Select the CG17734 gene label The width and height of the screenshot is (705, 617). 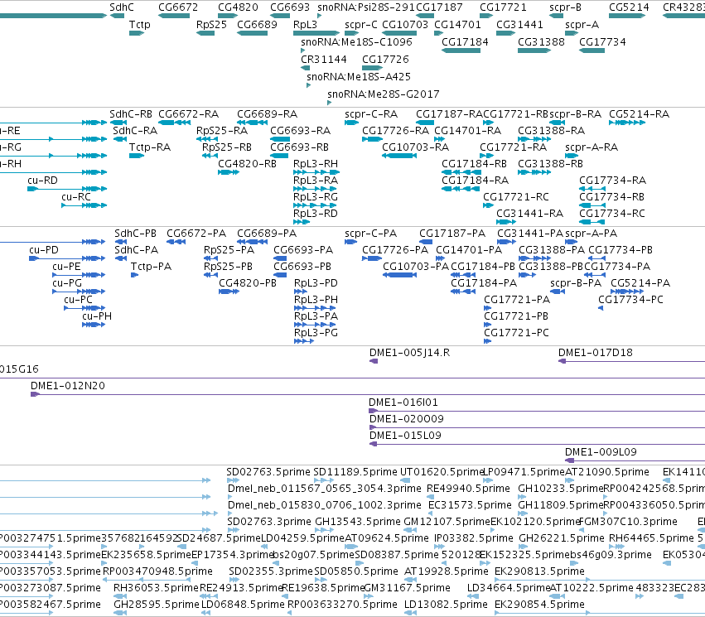pyautogui.click(x=602, y=42)
